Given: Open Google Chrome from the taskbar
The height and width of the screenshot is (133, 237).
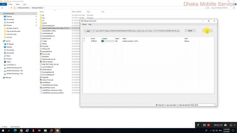Looking at the screenshot, I should [x=21, y=130].
